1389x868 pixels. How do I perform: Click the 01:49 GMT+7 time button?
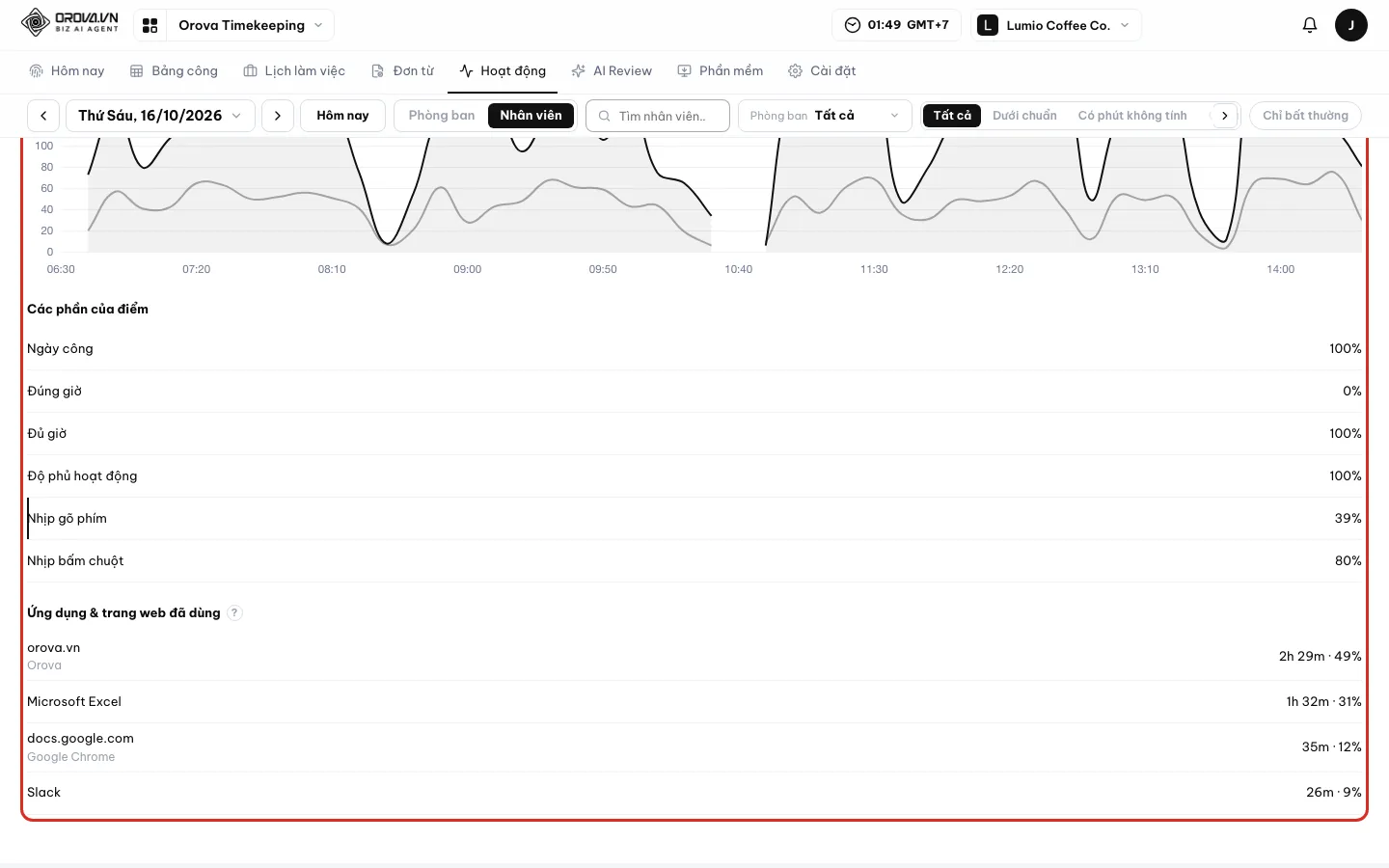897,25
